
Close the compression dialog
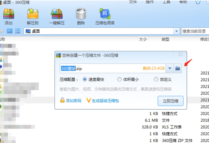click(181, 54)
